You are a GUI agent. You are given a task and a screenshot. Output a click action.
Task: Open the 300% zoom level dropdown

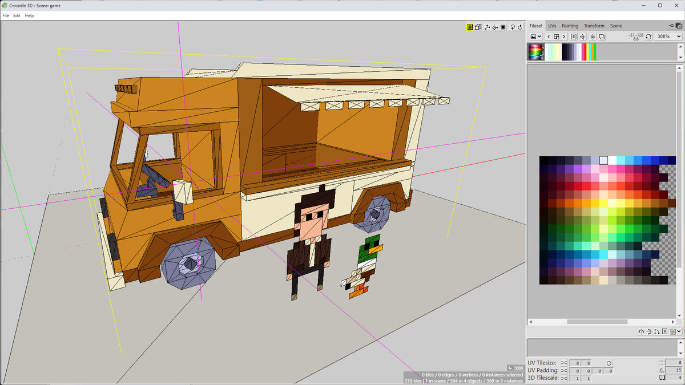(667, 37)
